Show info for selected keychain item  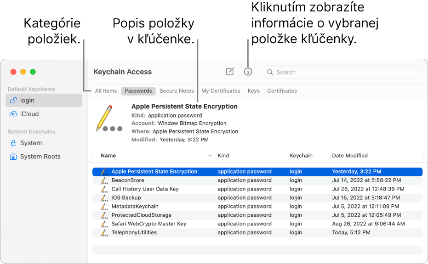point(248,72)
